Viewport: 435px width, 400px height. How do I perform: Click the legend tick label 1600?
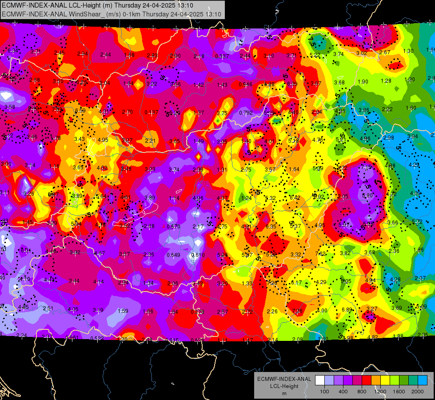pyautogui.click(x=399, y=392)
